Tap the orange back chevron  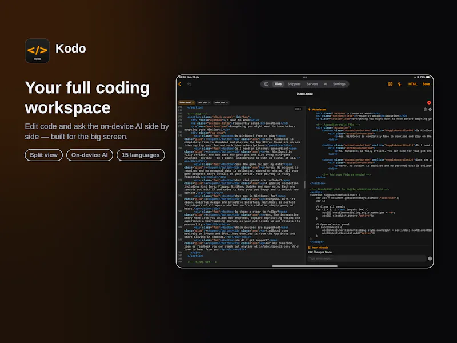pos(180,84)
